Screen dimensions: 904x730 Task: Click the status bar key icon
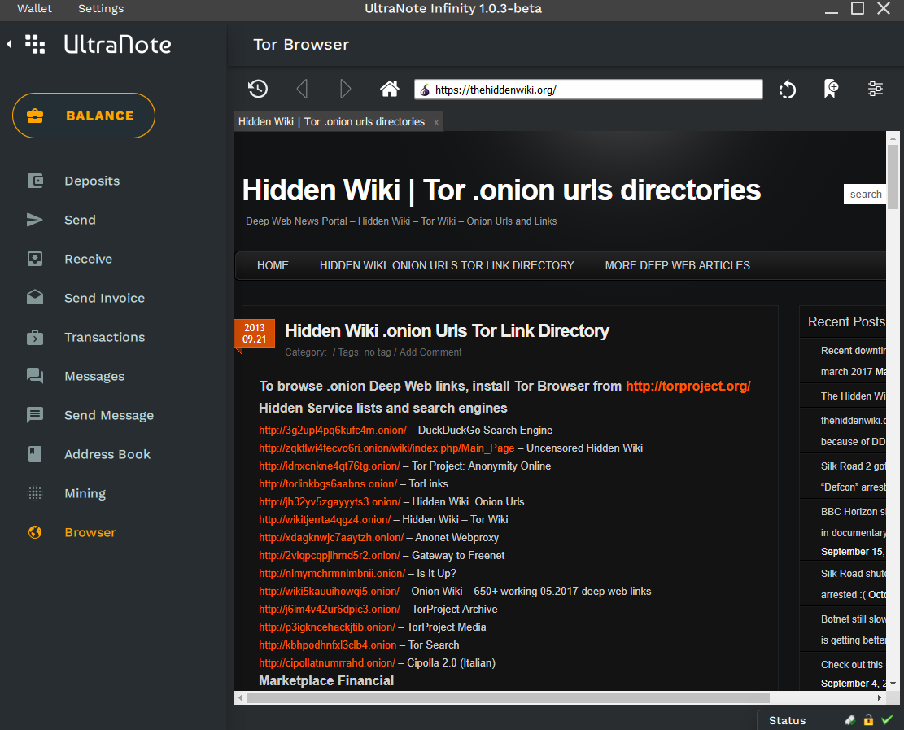click(849, 719)
